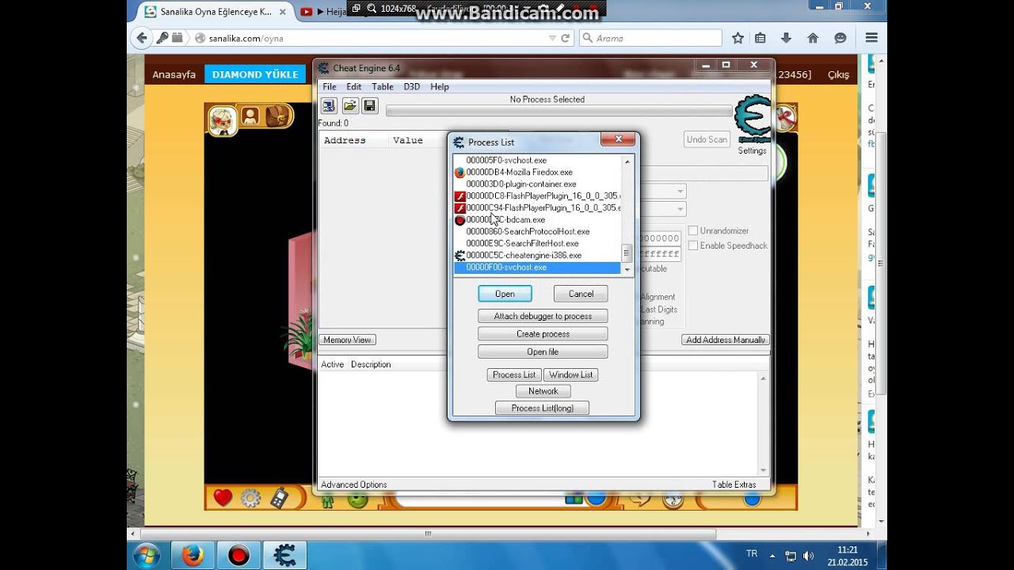Open the Help menu in Cheat Engine

coord(440,86)
